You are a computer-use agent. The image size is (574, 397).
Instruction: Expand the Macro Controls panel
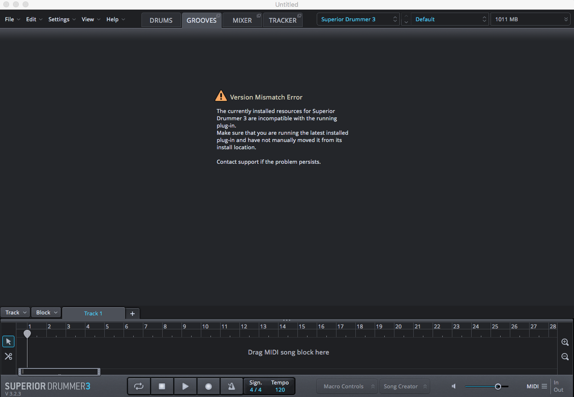pyautogui.click(x=347, y=387)
